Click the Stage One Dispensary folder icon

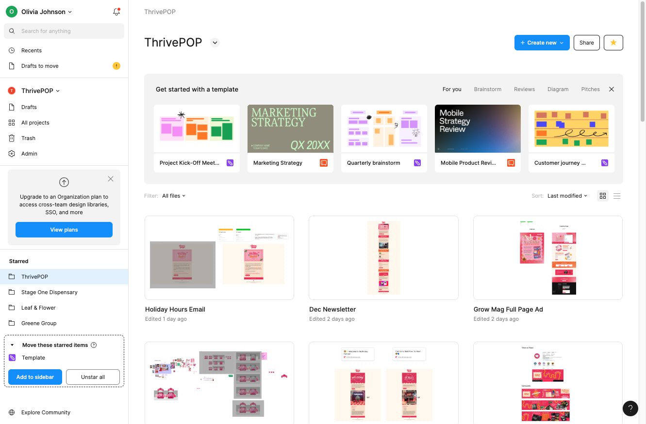12,292
